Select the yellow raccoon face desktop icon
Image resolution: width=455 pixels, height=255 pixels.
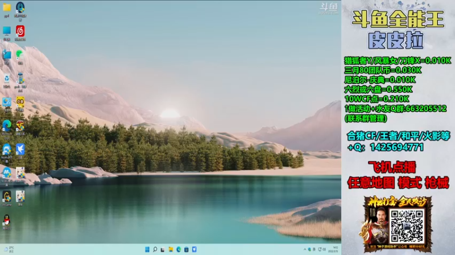pos(20,102)
